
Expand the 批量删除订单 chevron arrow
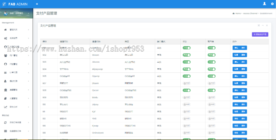coord(29,131)
